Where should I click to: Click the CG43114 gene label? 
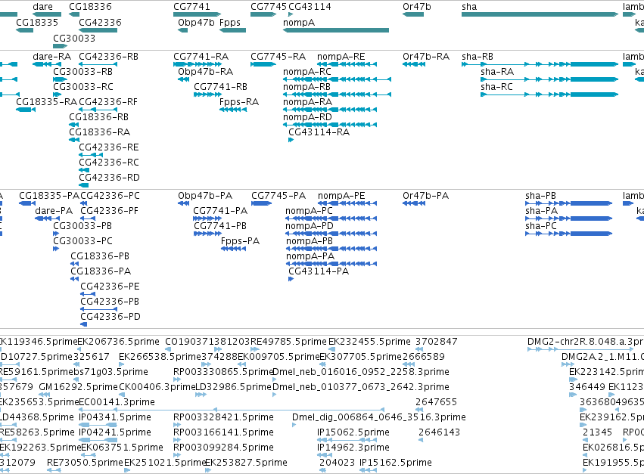pyautogui.click(x=310, y=7)
